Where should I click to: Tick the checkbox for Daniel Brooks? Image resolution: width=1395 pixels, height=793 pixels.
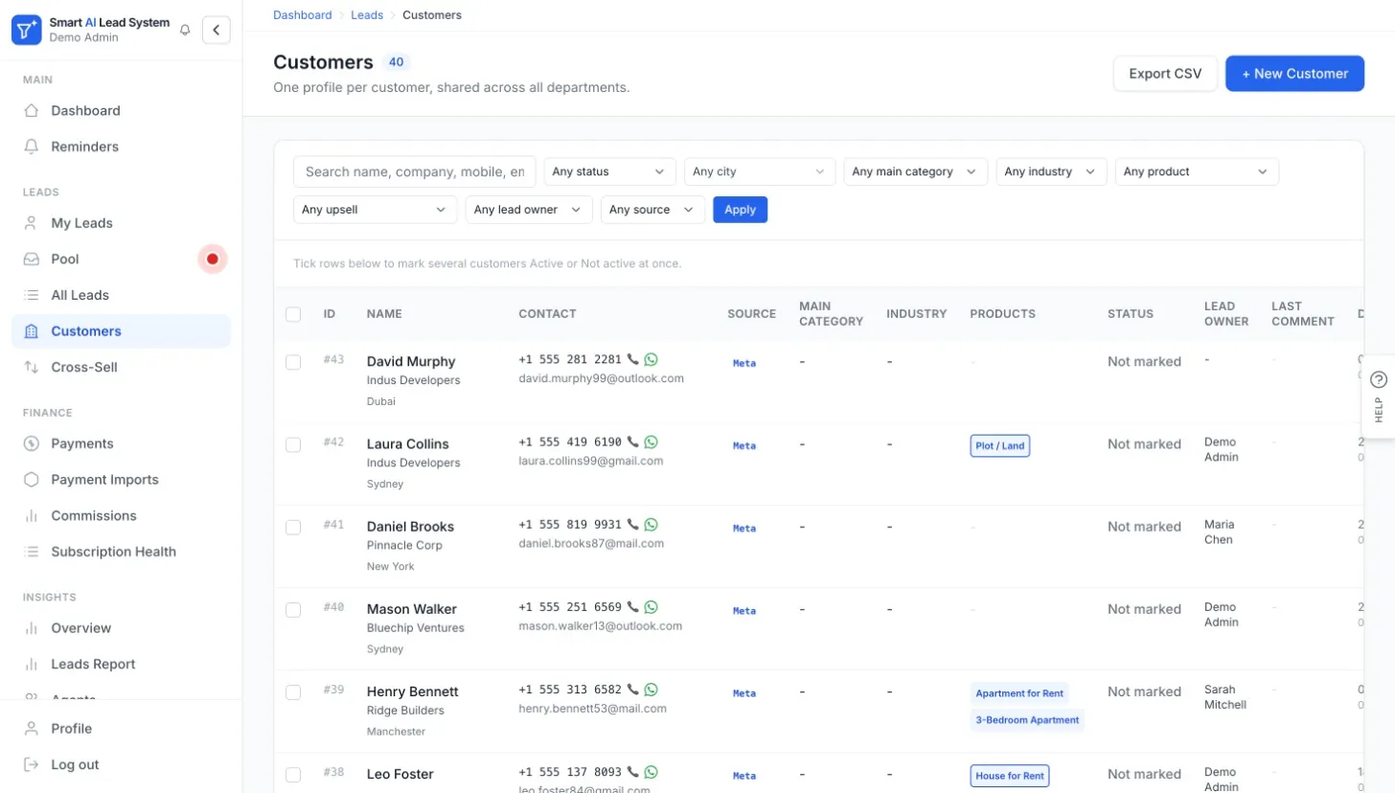(293, 527)
